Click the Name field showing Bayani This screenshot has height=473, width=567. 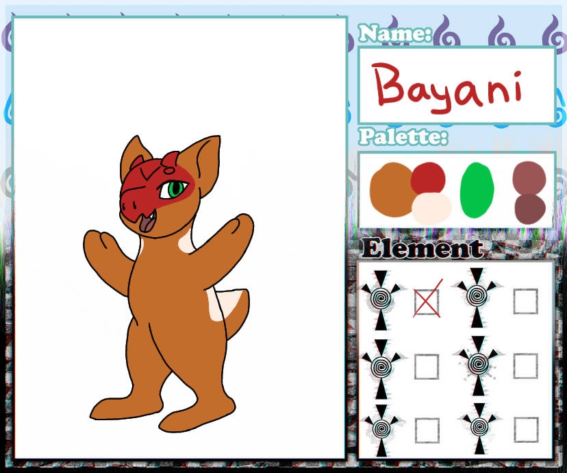456,86
